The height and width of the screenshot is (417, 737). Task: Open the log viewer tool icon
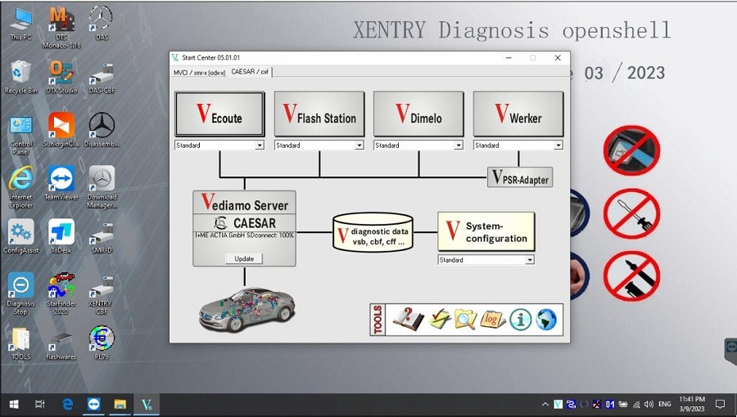[x=491, y=320]
